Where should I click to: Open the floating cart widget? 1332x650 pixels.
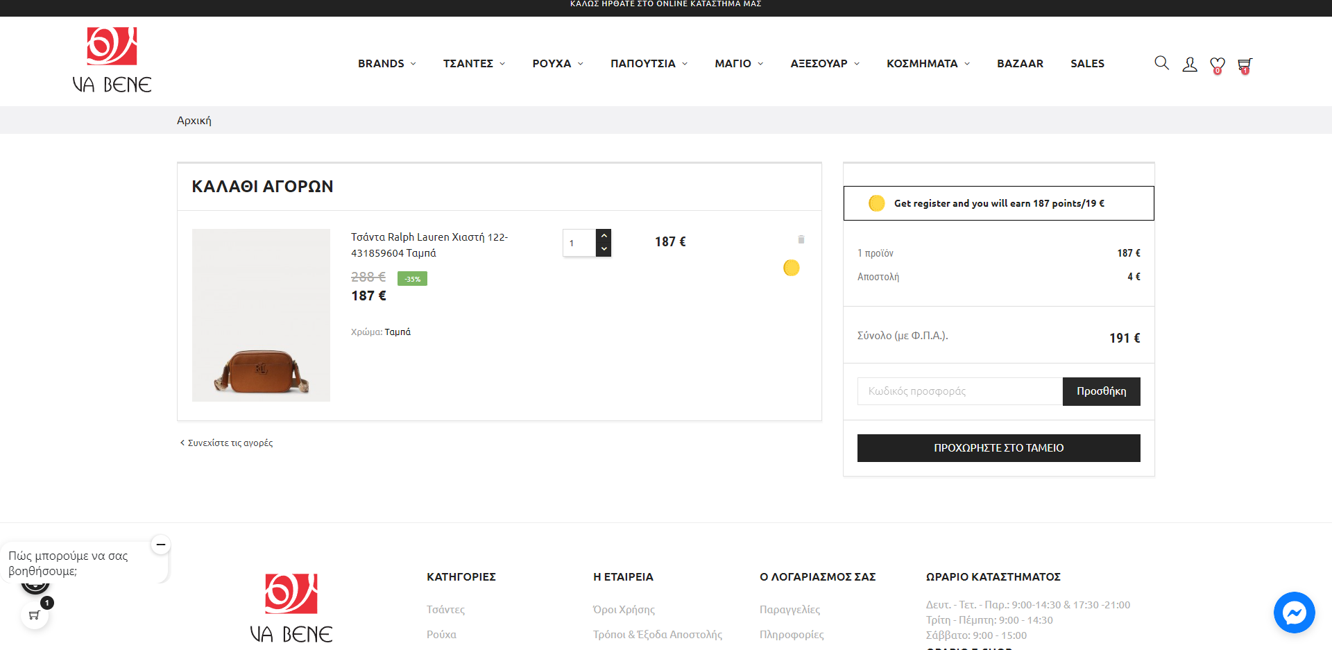coord(35,615)
